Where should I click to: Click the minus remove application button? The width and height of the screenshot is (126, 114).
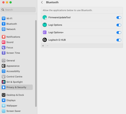47,46
